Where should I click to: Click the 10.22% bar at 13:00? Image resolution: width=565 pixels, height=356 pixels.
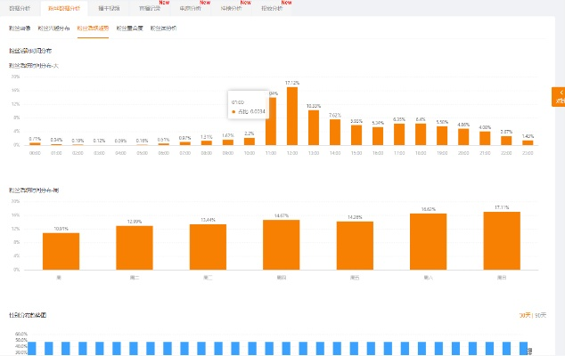point(313,127)
